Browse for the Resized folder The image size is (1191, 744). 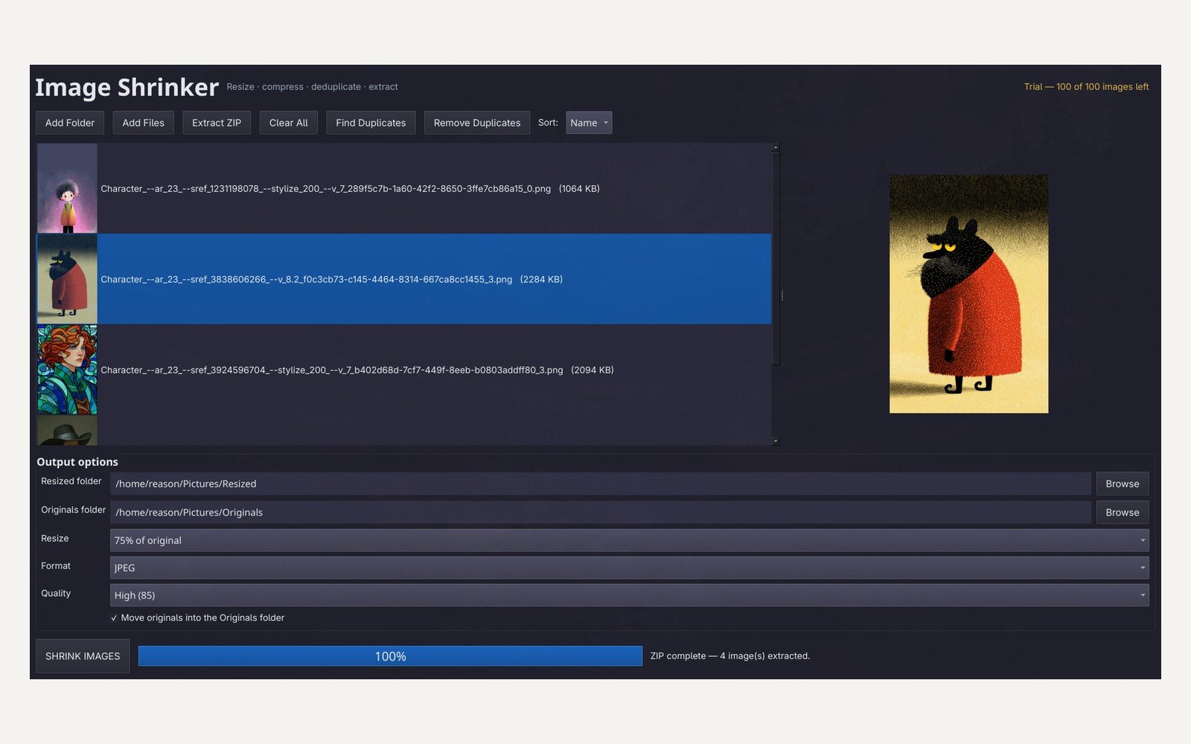[x=1123, y=484]
